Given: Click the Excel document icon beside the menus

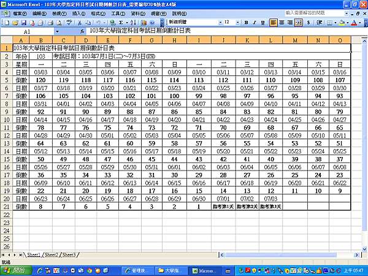Looking at the screenshot, I should point(6,13).
